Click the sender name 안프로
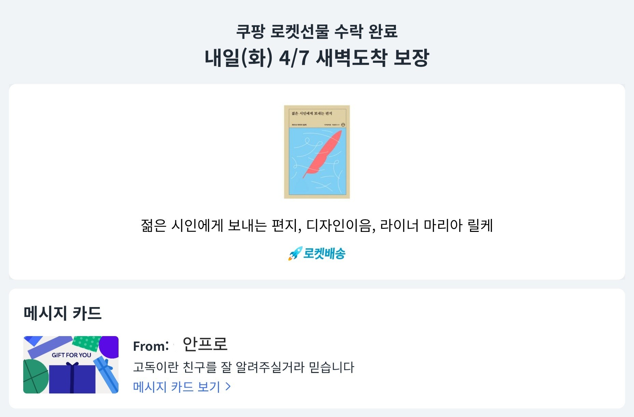Screen dimensions: 634x417 coord(205,344)
